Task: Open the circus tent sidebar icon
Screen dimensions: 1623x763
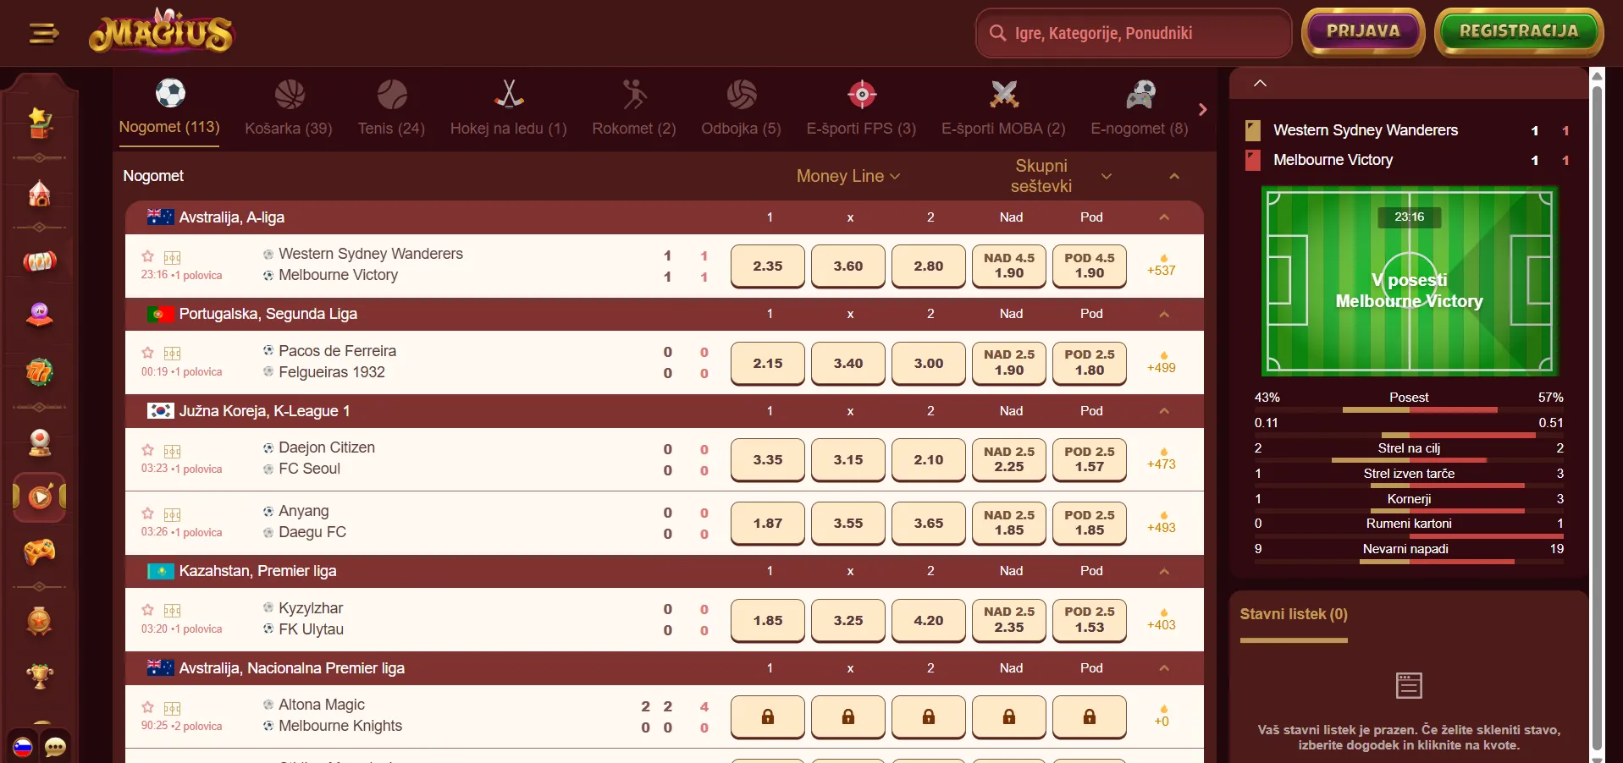Action: pos(40,193)
